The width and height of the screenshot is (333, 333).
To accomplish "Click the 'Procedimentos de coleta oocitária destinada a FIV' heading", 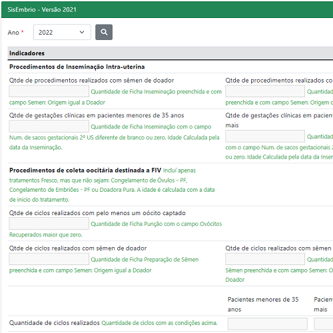I will click(x=85, y=170).
